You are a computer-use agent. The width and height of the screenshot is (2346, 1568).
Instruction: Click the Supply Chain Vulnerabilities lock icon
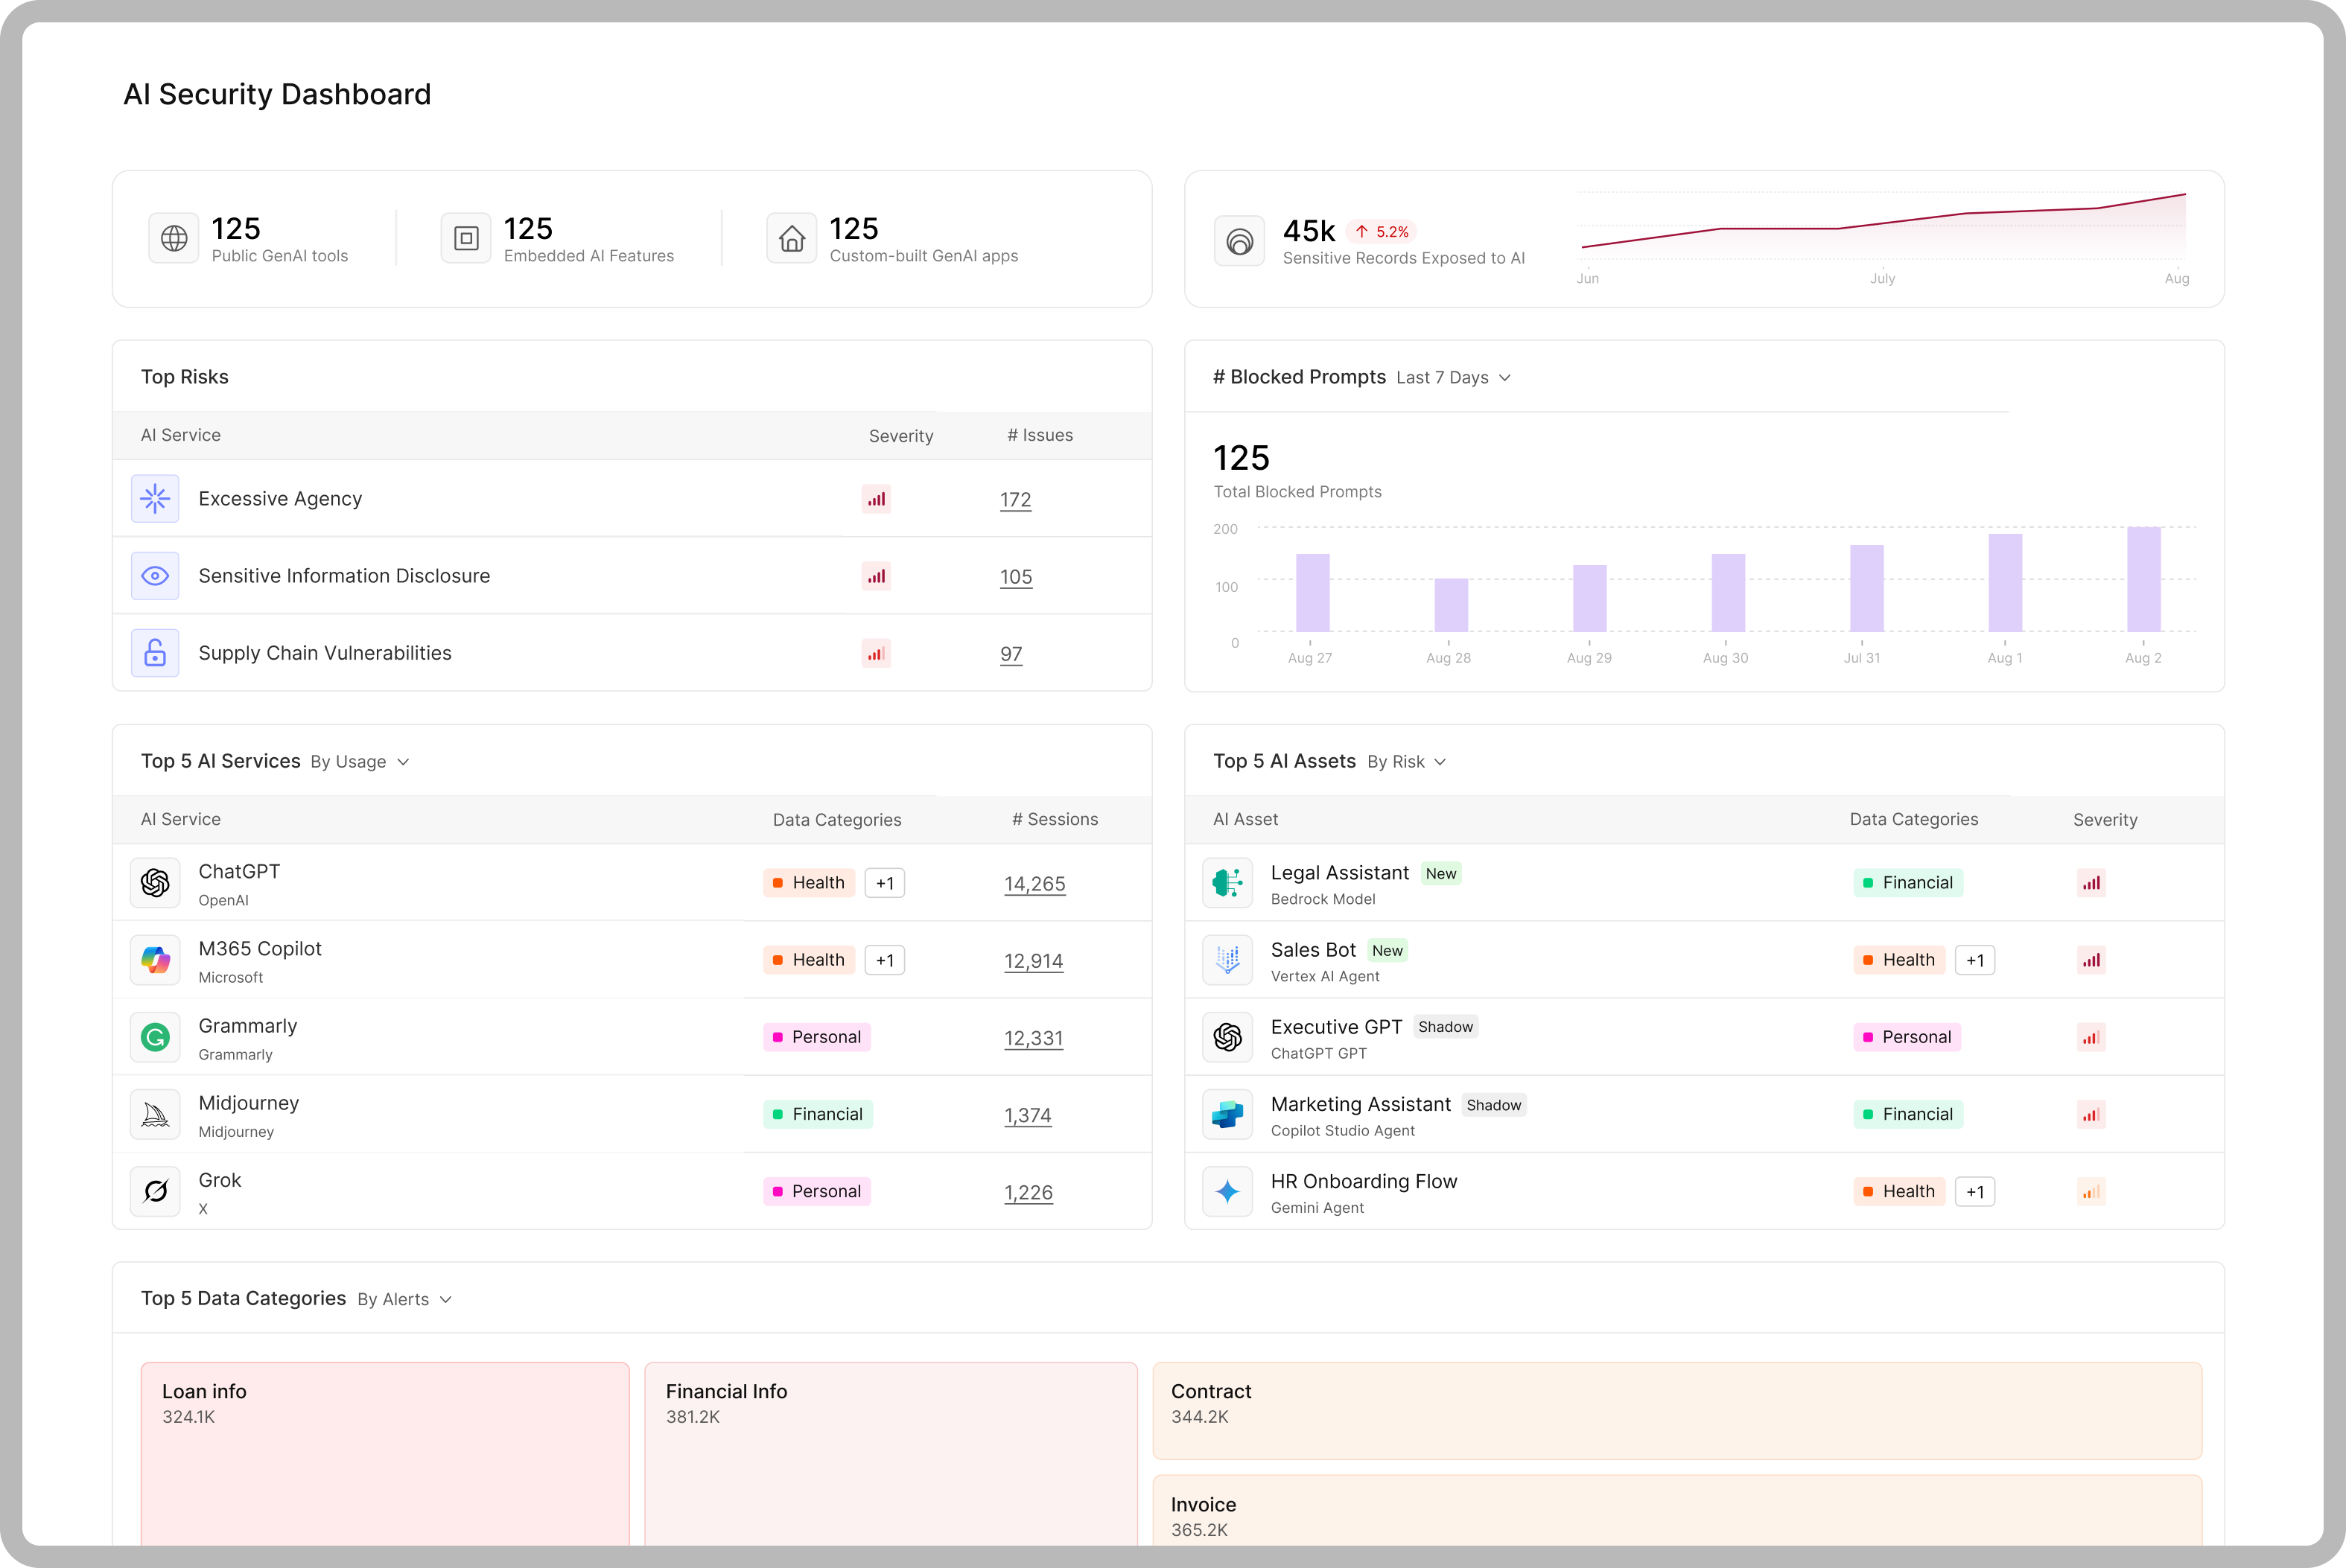155,653
